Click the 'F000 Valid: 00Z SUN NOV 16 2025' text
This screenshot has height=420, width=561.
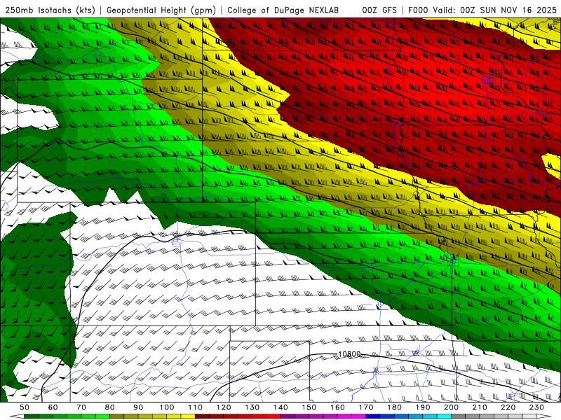(x=482, y=10)
